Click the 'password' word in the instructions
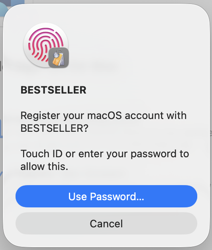Viewport: 212px width, 250px height. (x=153, y=154)
